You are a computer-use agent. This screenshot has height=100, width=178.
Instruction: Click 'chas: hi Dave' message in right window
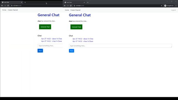coord(83,41)
